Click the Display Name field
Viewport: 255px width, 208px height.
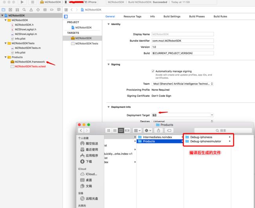coord(182,34)
